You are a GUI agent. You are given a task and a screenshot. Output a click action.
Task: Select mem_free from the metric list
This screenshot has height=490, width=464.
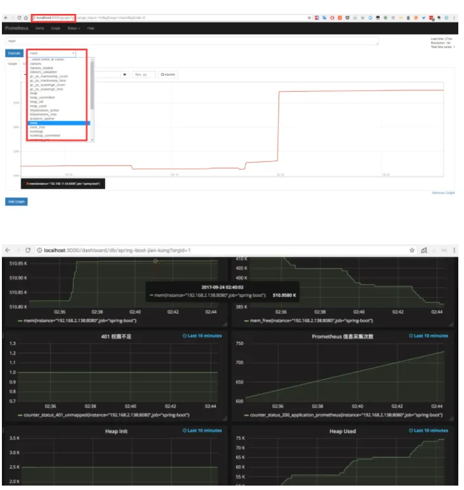pos(37,127)
